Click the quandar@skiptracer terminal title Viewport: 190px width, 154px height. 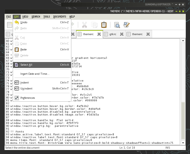pyautogui.click(x=159, y=5)
